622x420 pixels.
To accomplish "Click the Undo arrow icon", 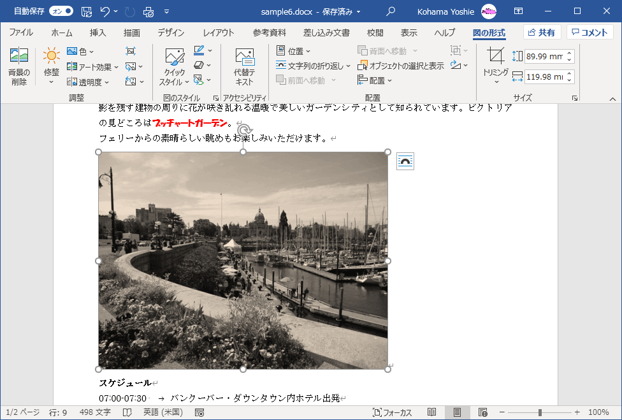I will pyautogui.click(x=105, y=11).
